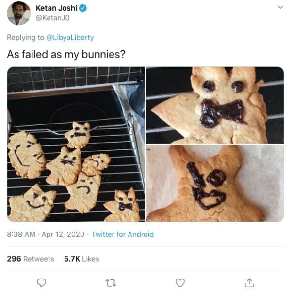
Task: Click the retweet arrows icon
Action: (111, 282)
